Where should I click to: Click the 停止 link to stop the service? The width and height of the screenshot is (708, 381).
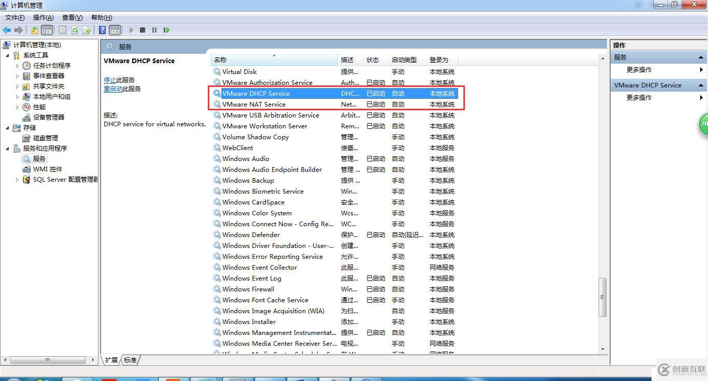pos(110,80)
